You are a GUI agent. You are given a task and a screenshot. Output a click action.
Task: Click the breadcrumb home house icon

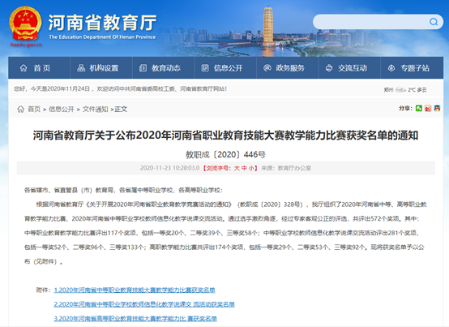(x=20, y=109)
